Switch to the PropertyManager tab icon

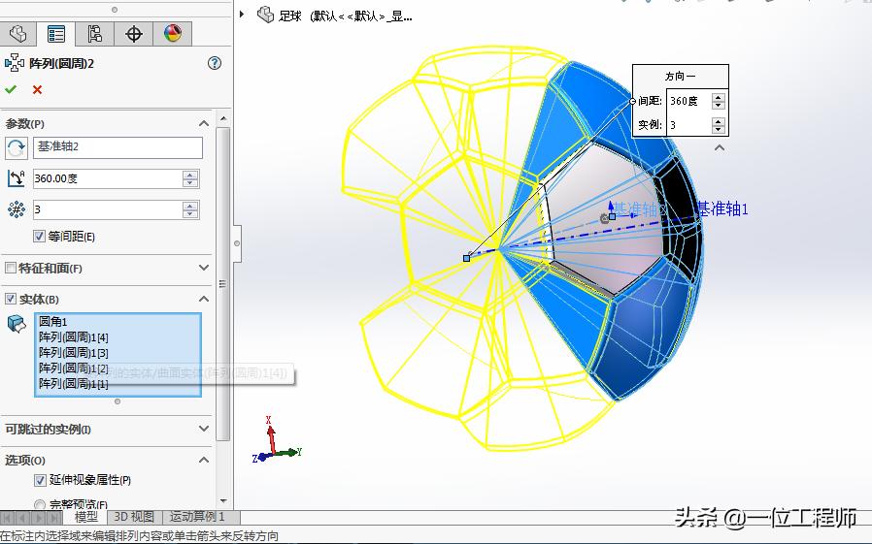point(56,35)
